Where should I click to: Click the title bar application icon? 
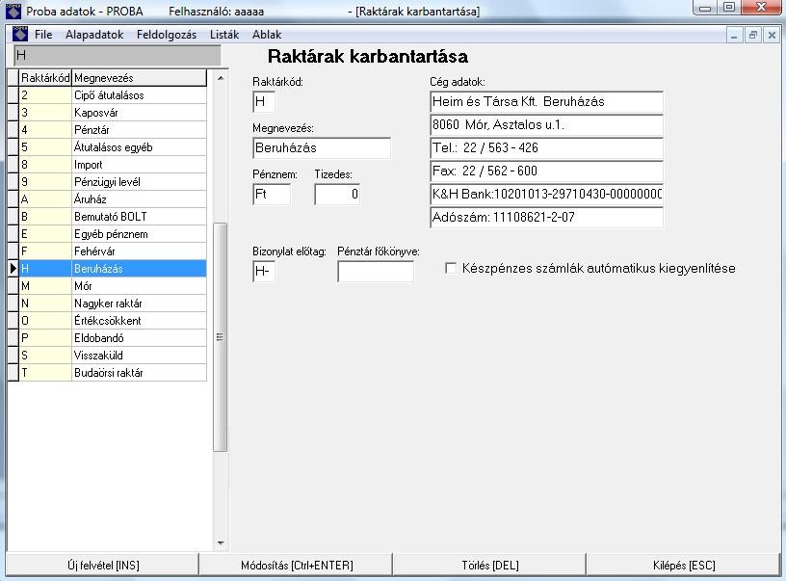(13, 11)
